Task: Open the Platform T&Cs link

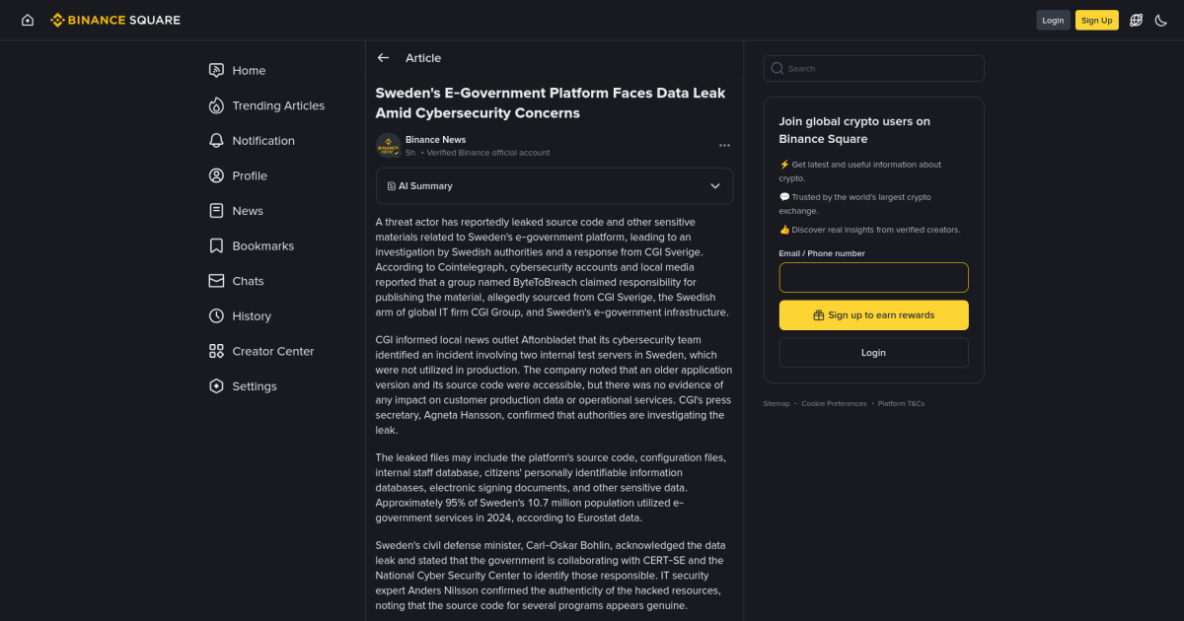Action: coord(901,403)
